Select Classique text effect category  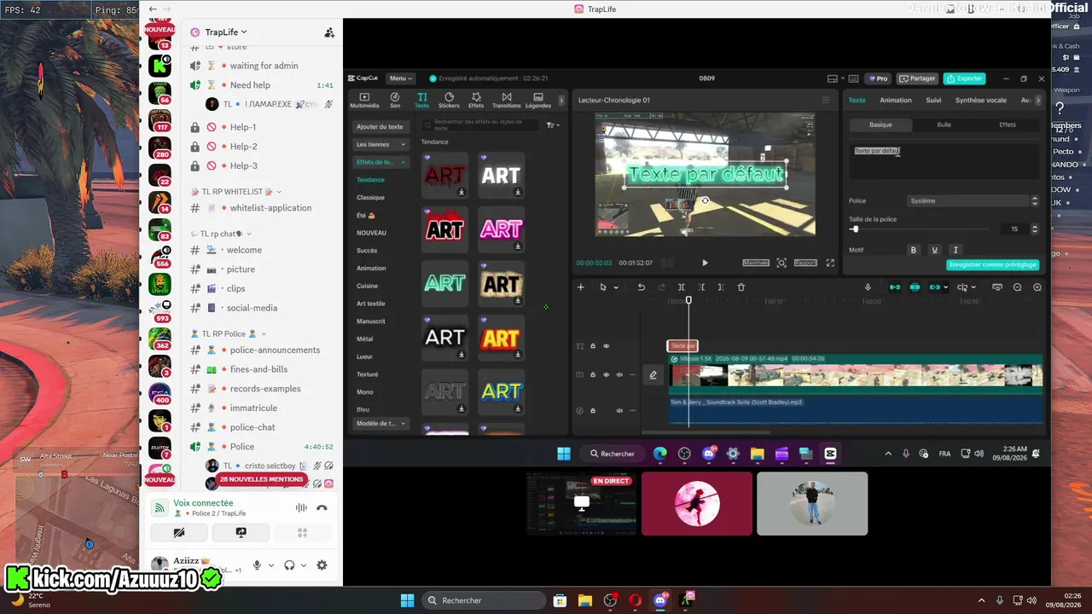coord(370,197)
